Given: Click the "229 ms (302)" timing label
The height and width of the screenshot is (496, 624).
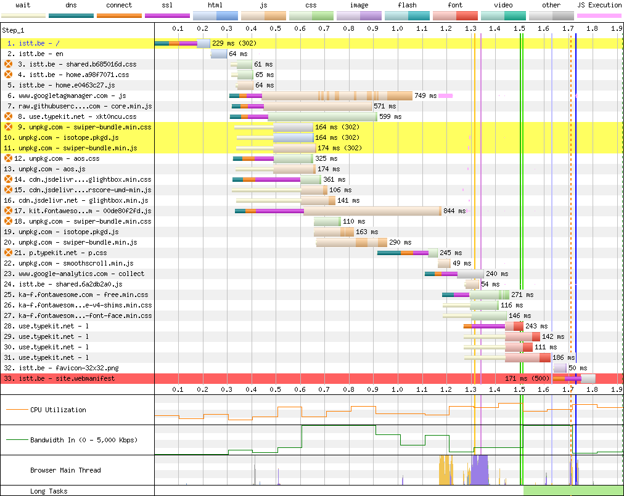Looking at the screenshot, I should click(x=234, y=43).
